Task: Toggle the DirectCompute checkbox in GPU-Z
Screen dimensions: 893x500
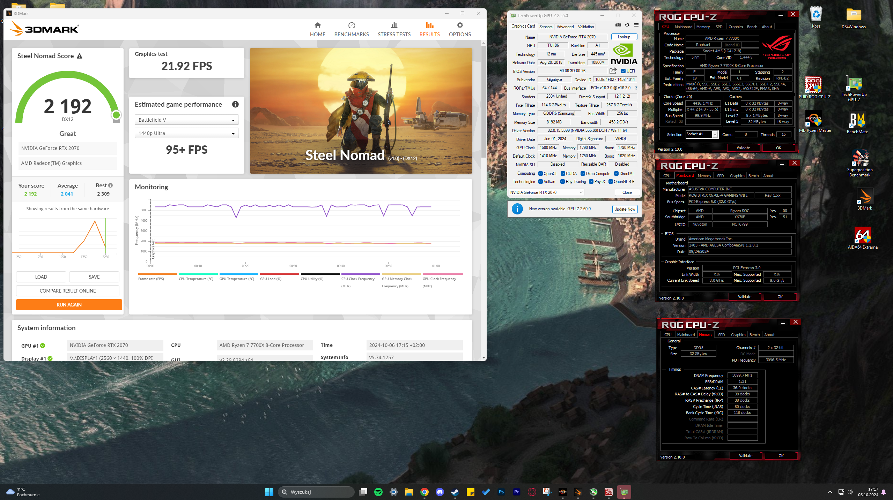Action: (583, 174)
